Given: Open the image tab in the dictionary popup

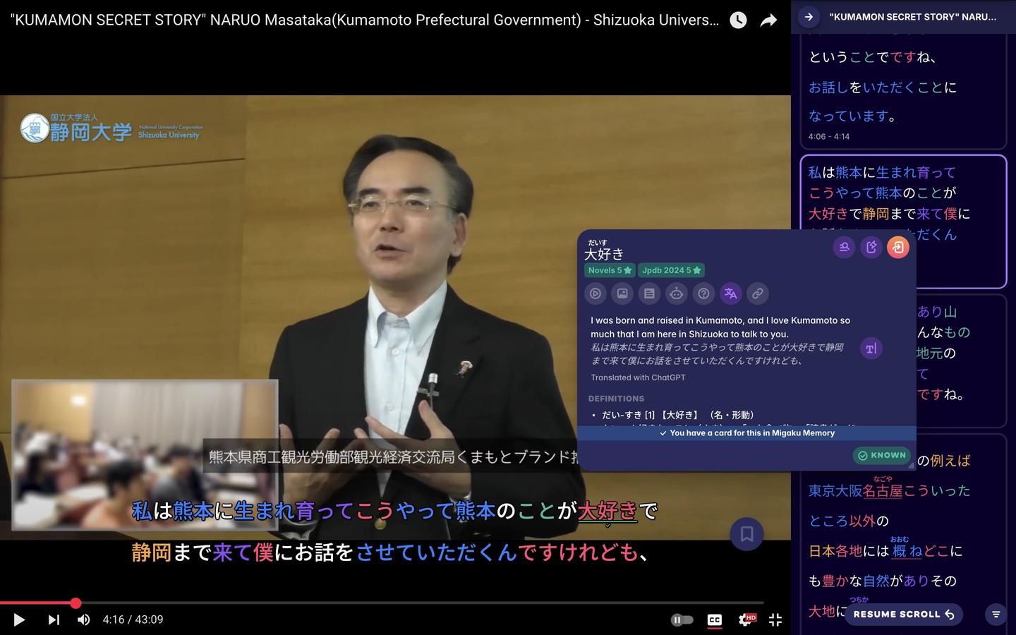Looking at the screenshot, I should click(x=622, y=294).
